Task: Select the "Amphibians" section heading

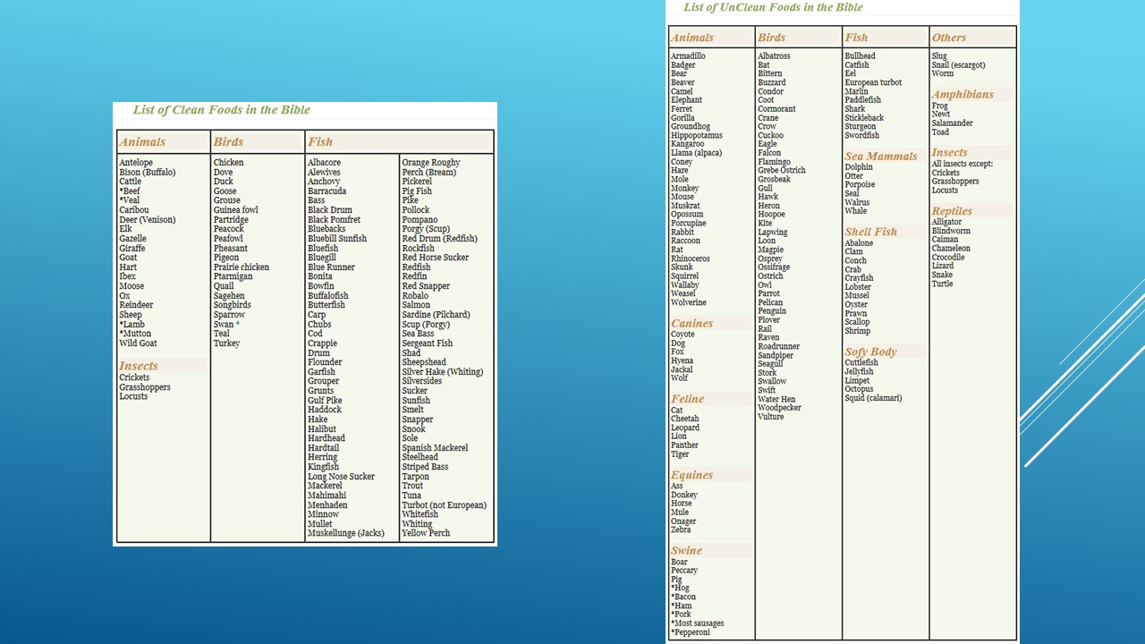Action: coord(963,95)
